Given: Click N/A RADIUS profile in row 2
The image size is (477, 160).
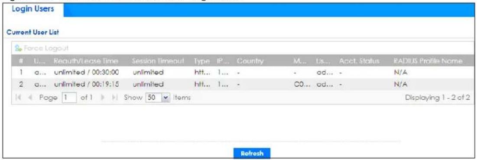Looking at the screenshot, I should click(x=400, y=84).
